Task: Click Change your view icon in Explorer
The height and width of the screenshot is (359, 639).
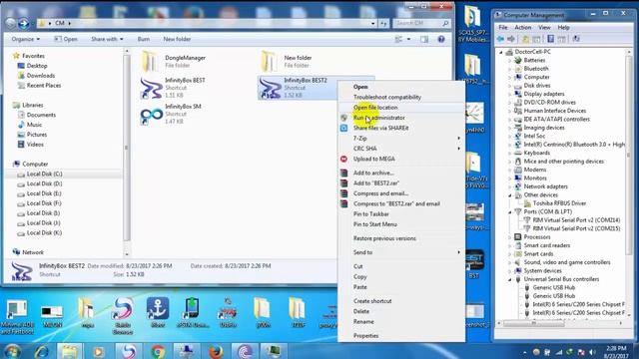Action: click(398, 39)
